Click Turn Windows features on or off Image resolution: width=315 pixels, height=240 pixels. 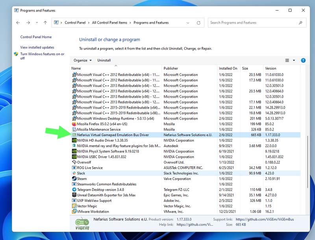[x=42, y=56]
